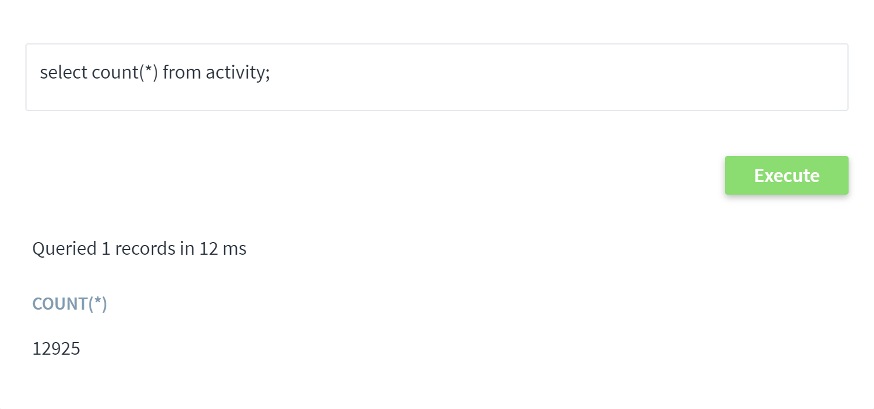
Task: Click inside the SQL query input box
Action: tap(437, 77)
